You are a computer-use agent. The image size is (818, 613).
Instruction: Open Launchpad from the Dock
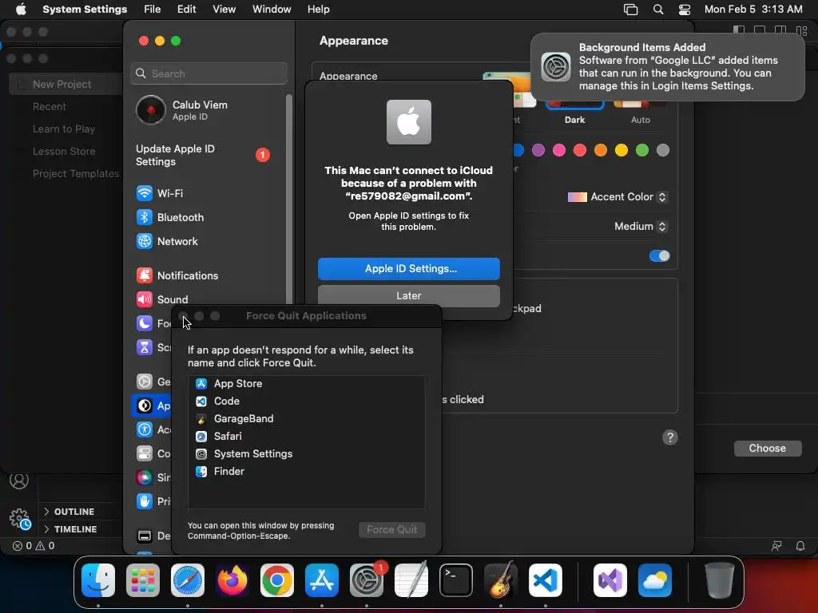pos(143,580)
